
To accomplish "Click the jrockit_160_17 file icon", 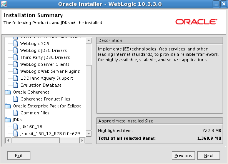I will (x=16, y=134).
